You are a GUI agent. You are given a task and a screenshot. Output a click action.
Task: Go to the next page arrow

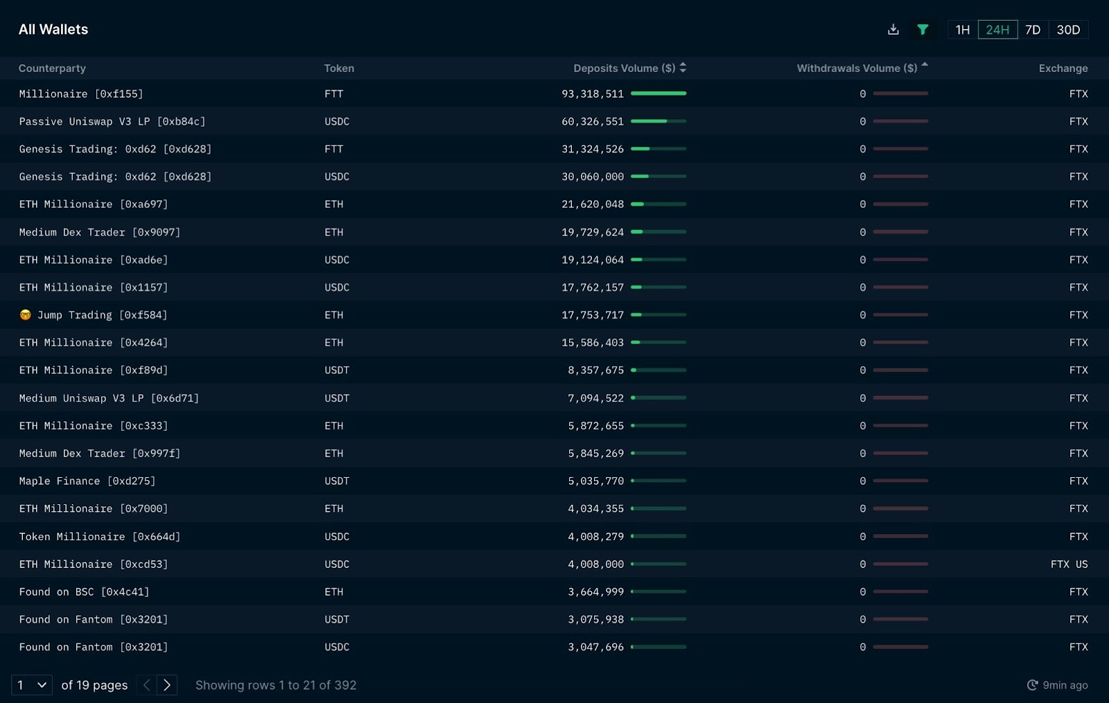click(x=167, y=685)
